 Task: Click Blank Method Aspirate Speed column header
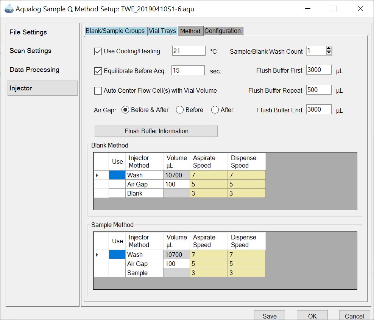click(x=209, y=162)
